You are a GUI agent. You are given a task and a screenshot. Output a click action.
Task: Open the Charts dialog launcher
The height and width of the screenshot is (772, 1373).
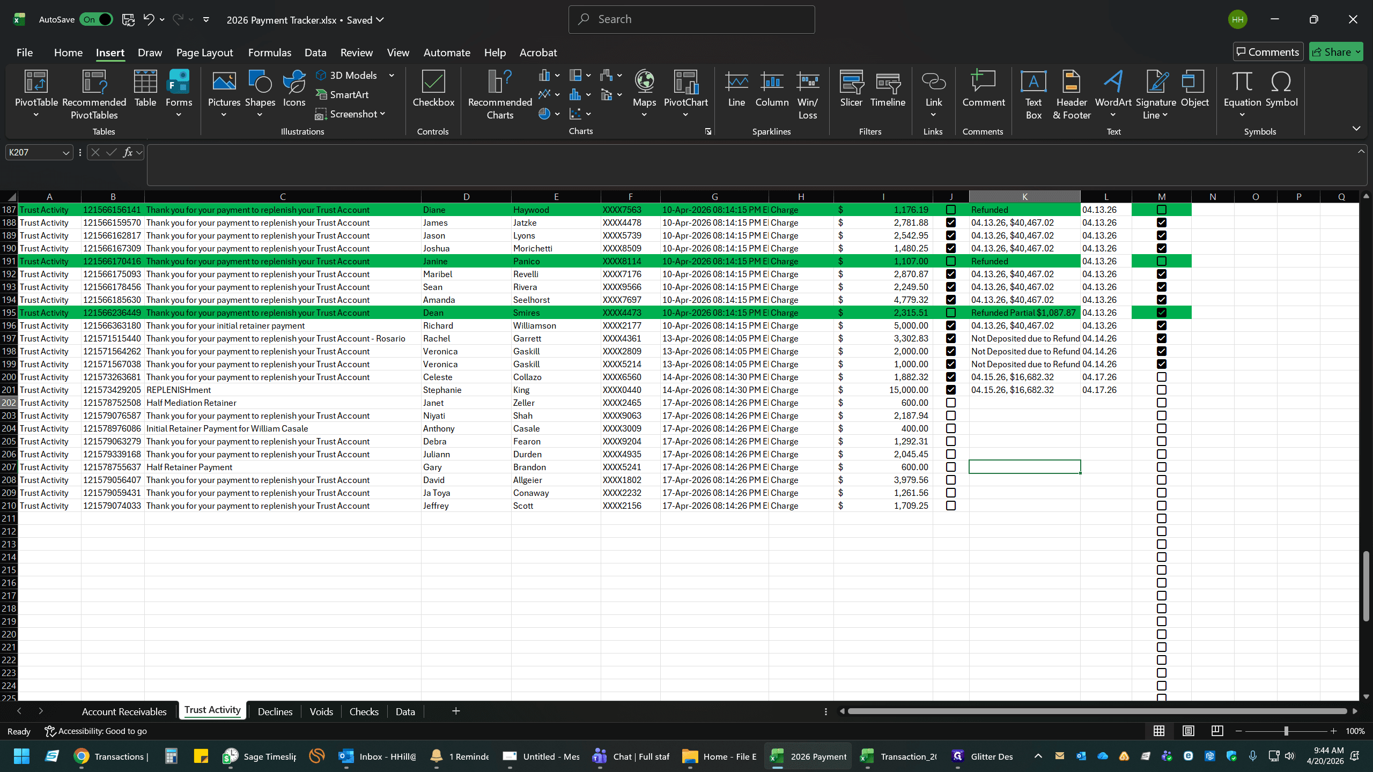tap(708, 131)
